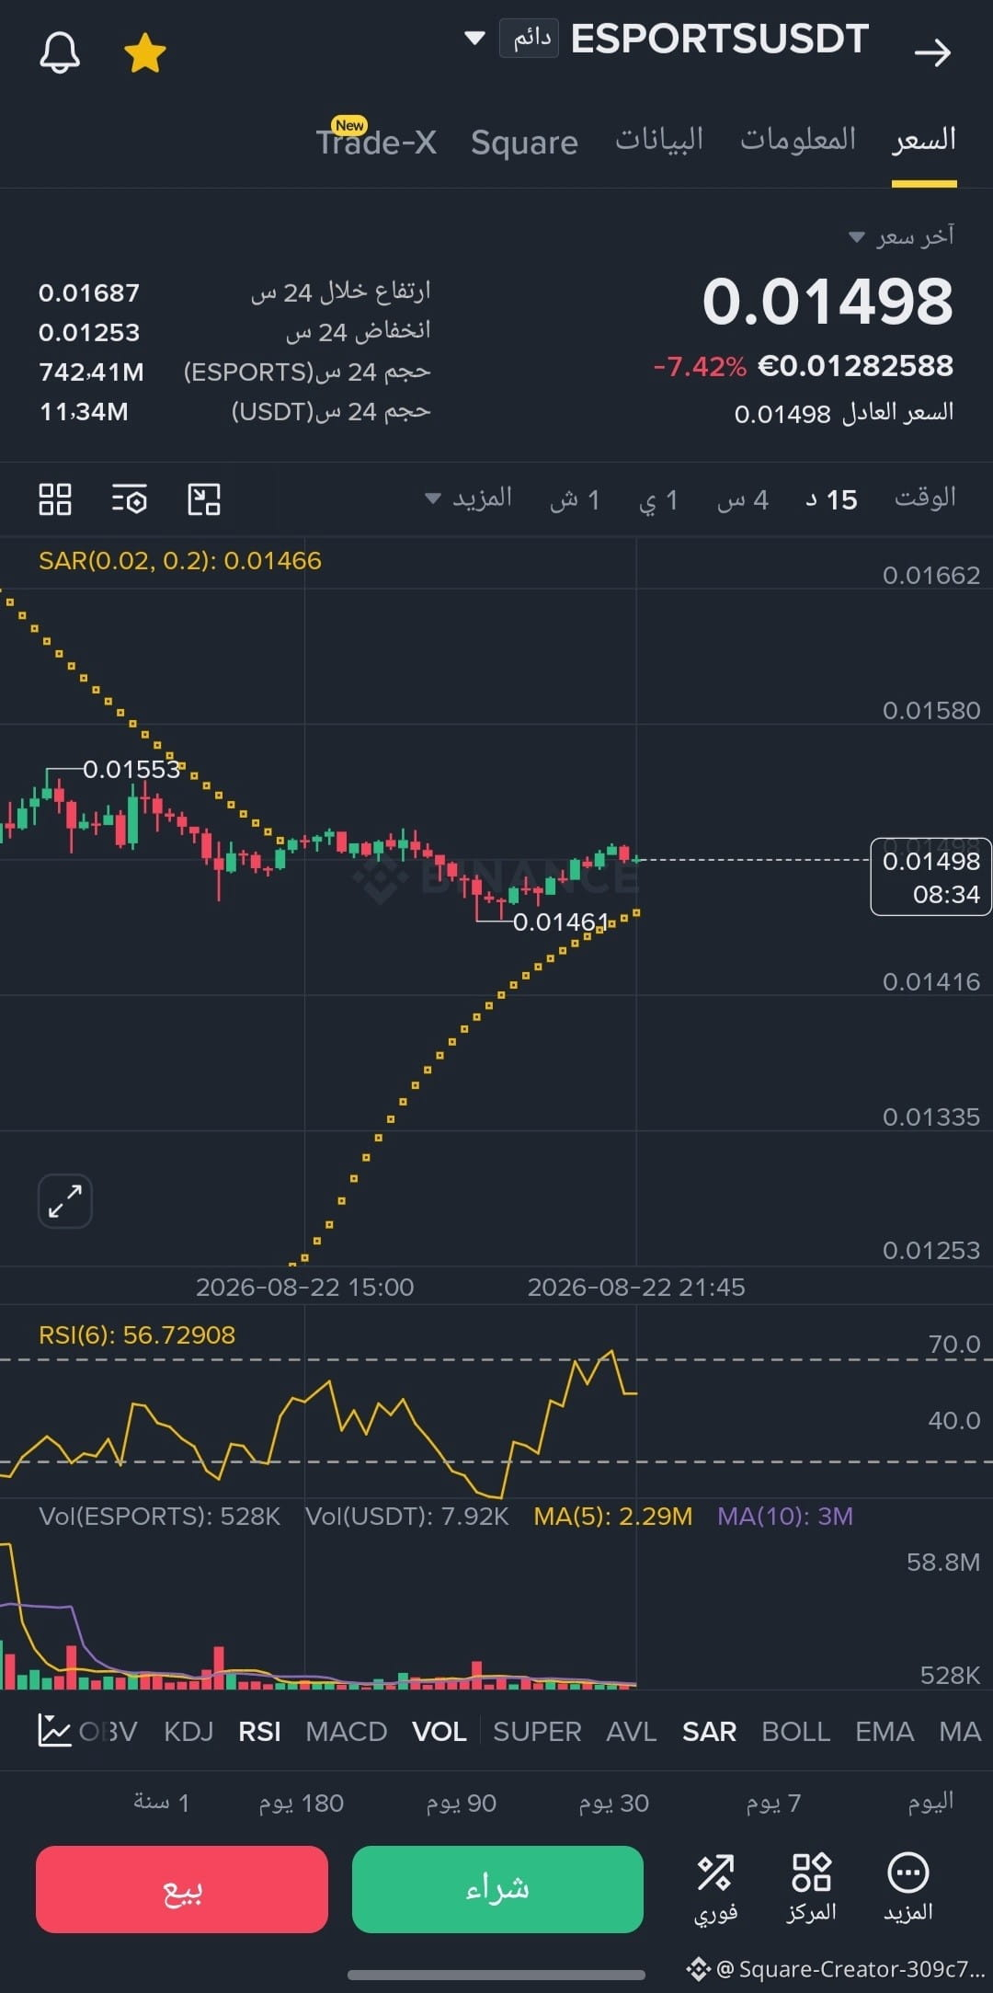
Task: Tap the current price tag 0.01498 08:34
Action: click(x=930, y=877)
